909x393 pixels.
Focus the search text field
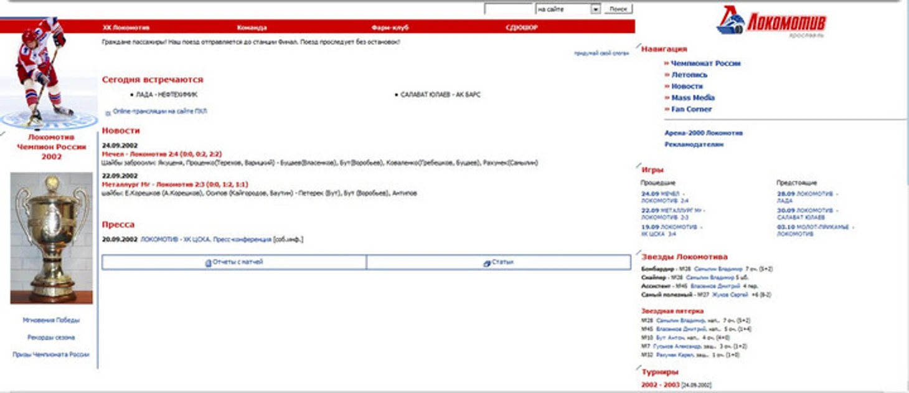pos(508,9)
